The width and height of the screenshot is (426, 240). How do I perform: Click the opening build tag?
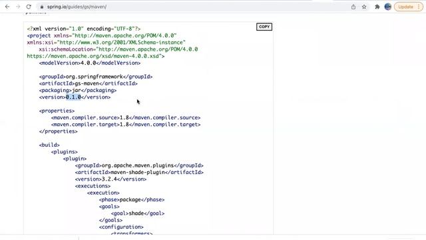click(x=49, y=145)
